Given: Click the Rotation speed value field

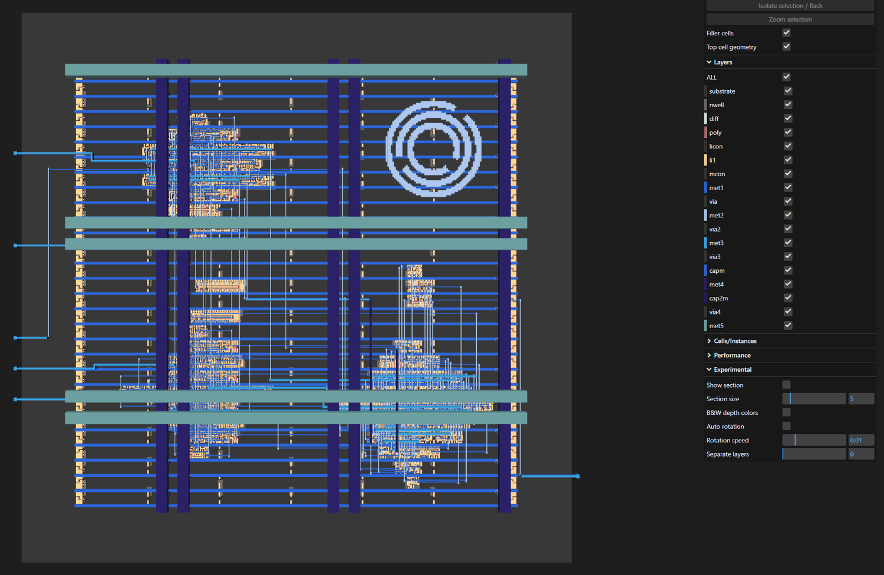Looking at the screenshot, I should pos(861,440).
